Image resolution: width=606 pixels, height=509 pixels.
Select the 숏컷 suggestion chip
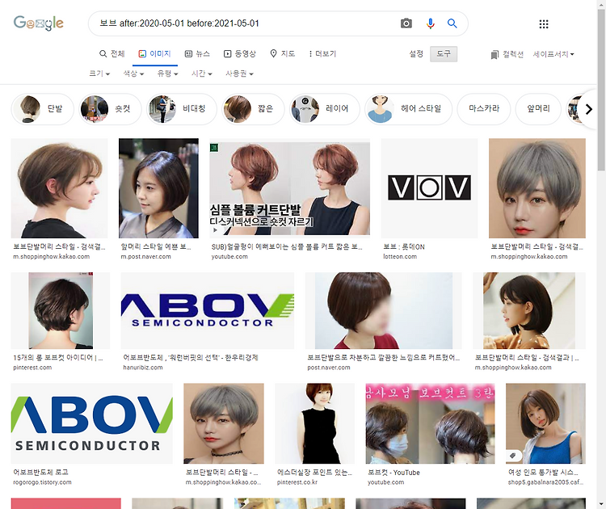[x=110, y=109]
